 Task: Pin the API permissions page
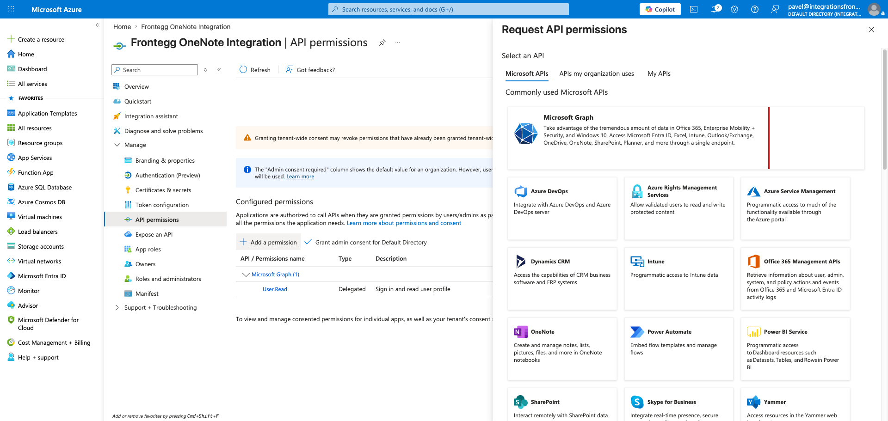pos(382,43)
